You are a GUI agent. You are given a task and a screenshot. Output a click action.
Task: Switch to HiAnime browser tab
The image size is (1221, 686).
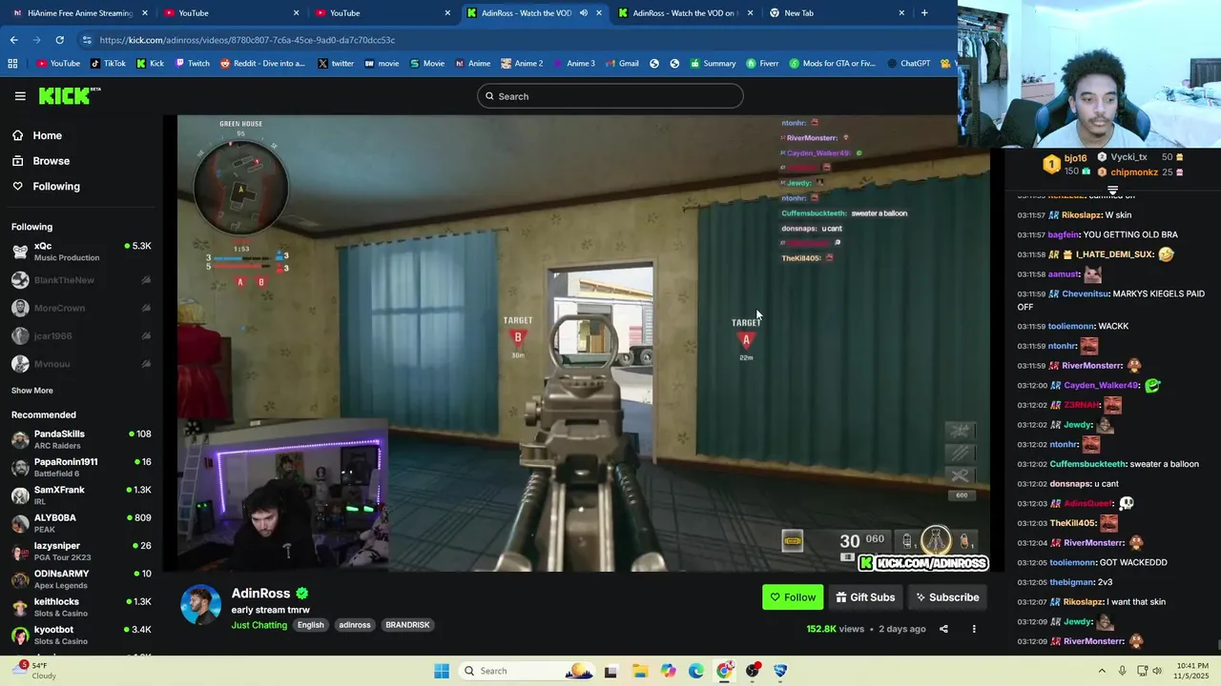tap(81, 13)
